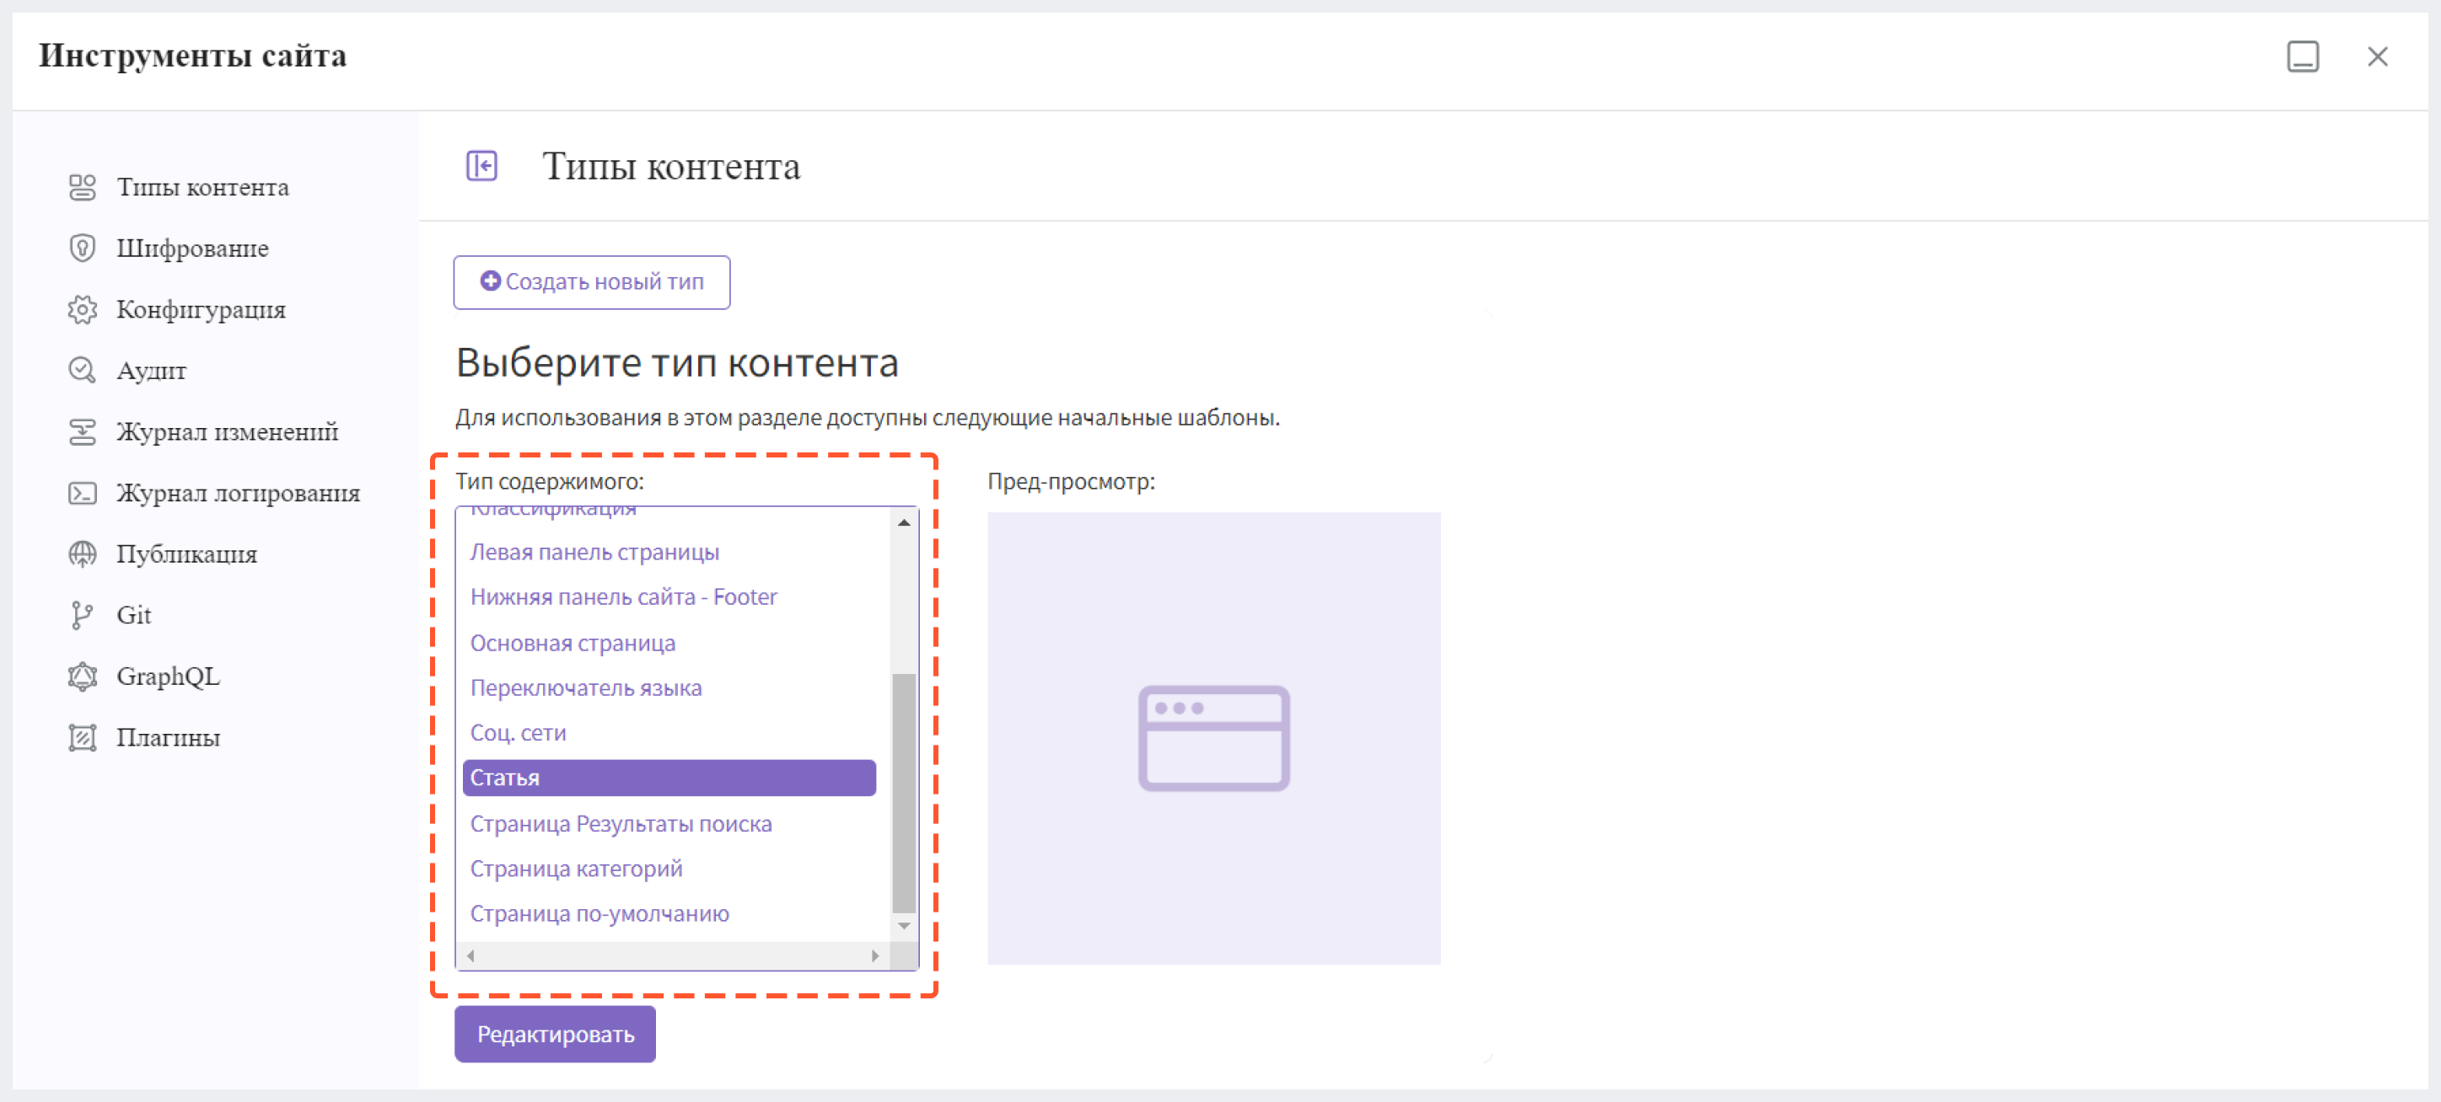Open the Git section
The image size is (2441, 1102).
tap(133, 615)
